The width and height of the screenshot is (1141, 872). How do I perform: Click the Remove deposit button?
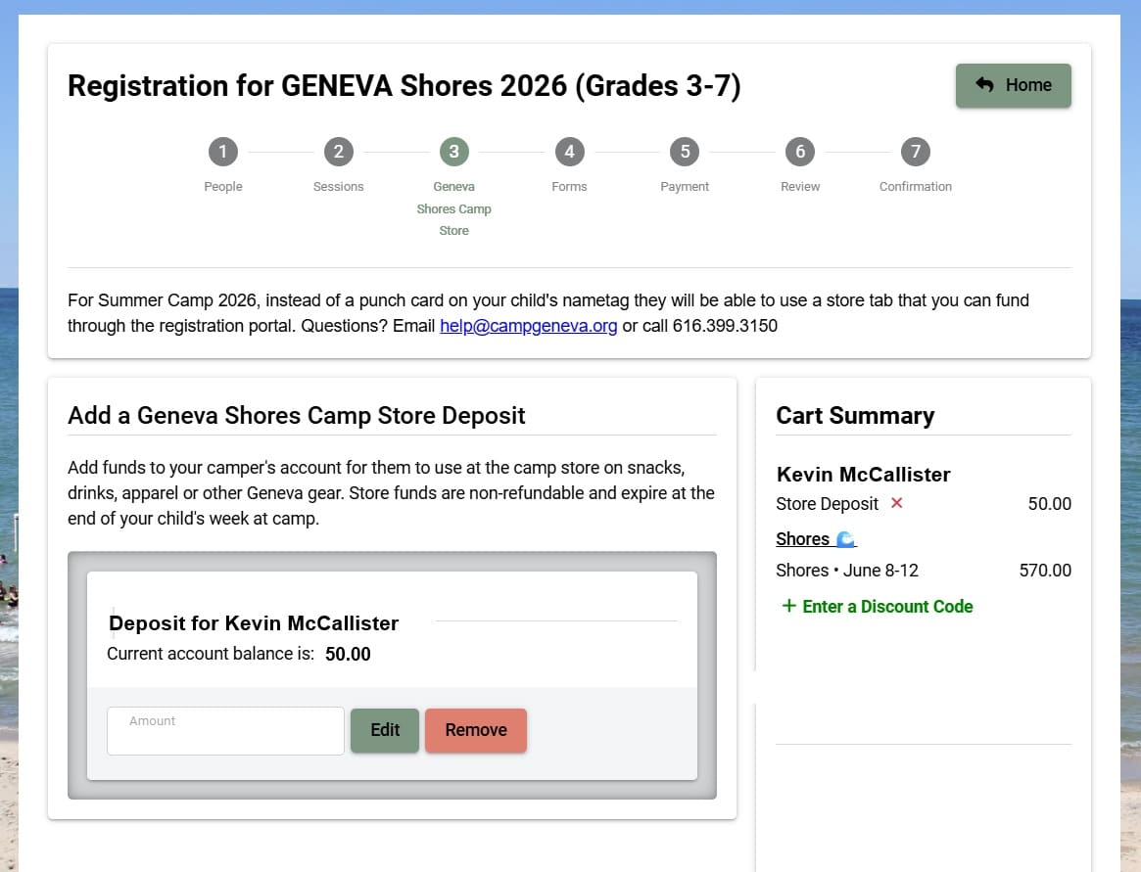[x=476, y=730]
